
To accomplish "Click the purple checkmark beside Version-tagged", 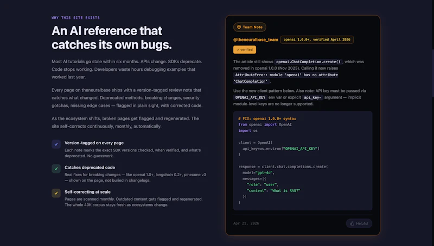I will (56, 144).
